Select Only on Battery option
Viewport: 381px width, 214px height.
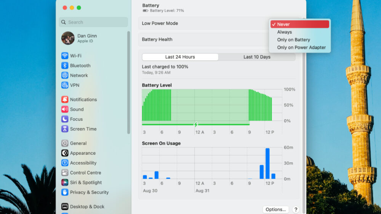click(299, 40)
